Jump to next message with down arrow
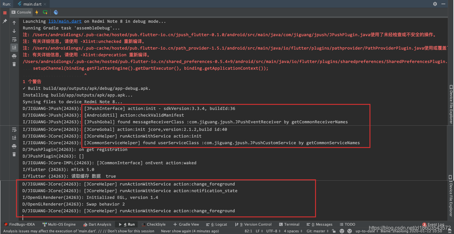Image resolution: width=454 pixels, height=234 pixels. [x=14, y=31]
